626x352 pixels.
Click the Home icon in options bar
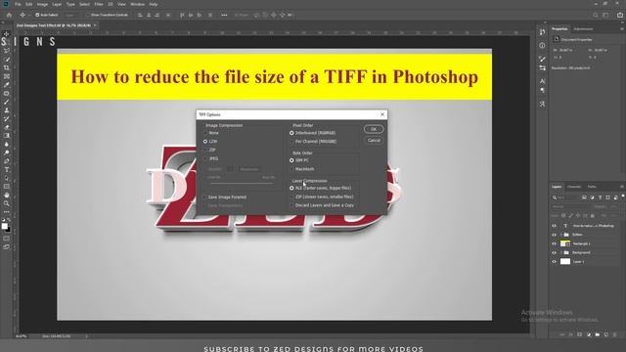(x=9, y=15)
